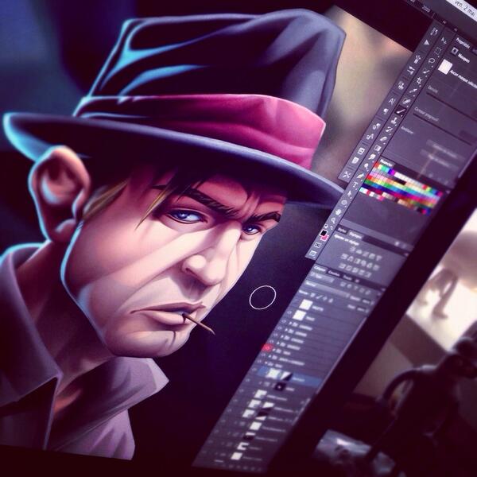Switch to the Tracés tab
Viewport: 477px width, 477px height.
(347, 277)
